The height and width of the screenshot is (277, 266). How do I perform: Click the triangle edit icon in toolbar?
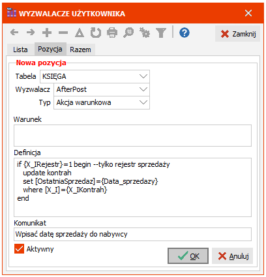pyautogui.click(x=80, y=33)
